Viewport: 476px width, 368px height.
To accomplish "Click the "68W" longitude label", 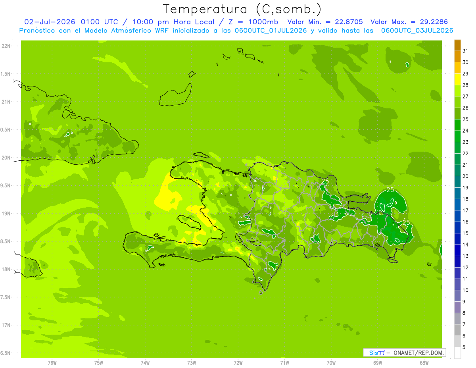I will pyautogui.click(x=424, y=363).
